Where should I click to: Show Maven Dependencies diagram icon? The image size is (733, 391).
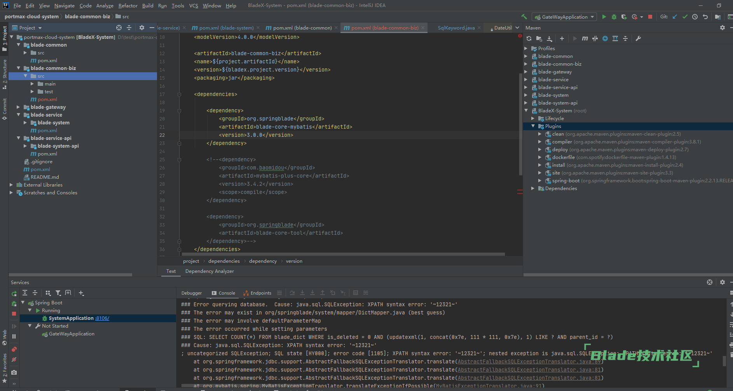tap(615, 38)
